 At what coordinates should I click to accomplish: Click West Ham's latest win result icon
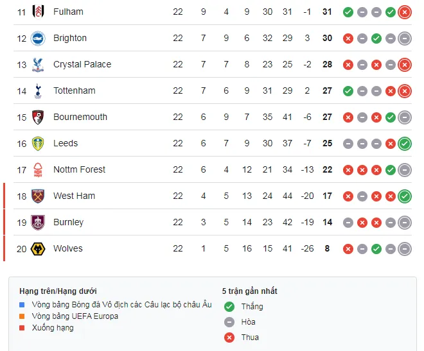404,196
